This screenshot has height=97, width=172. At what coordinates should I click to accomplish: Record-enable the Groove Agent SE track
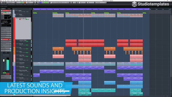click(x=20, y=19)
